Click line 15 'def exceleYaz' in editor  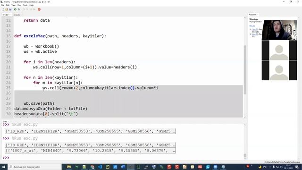tap(60, 36)
